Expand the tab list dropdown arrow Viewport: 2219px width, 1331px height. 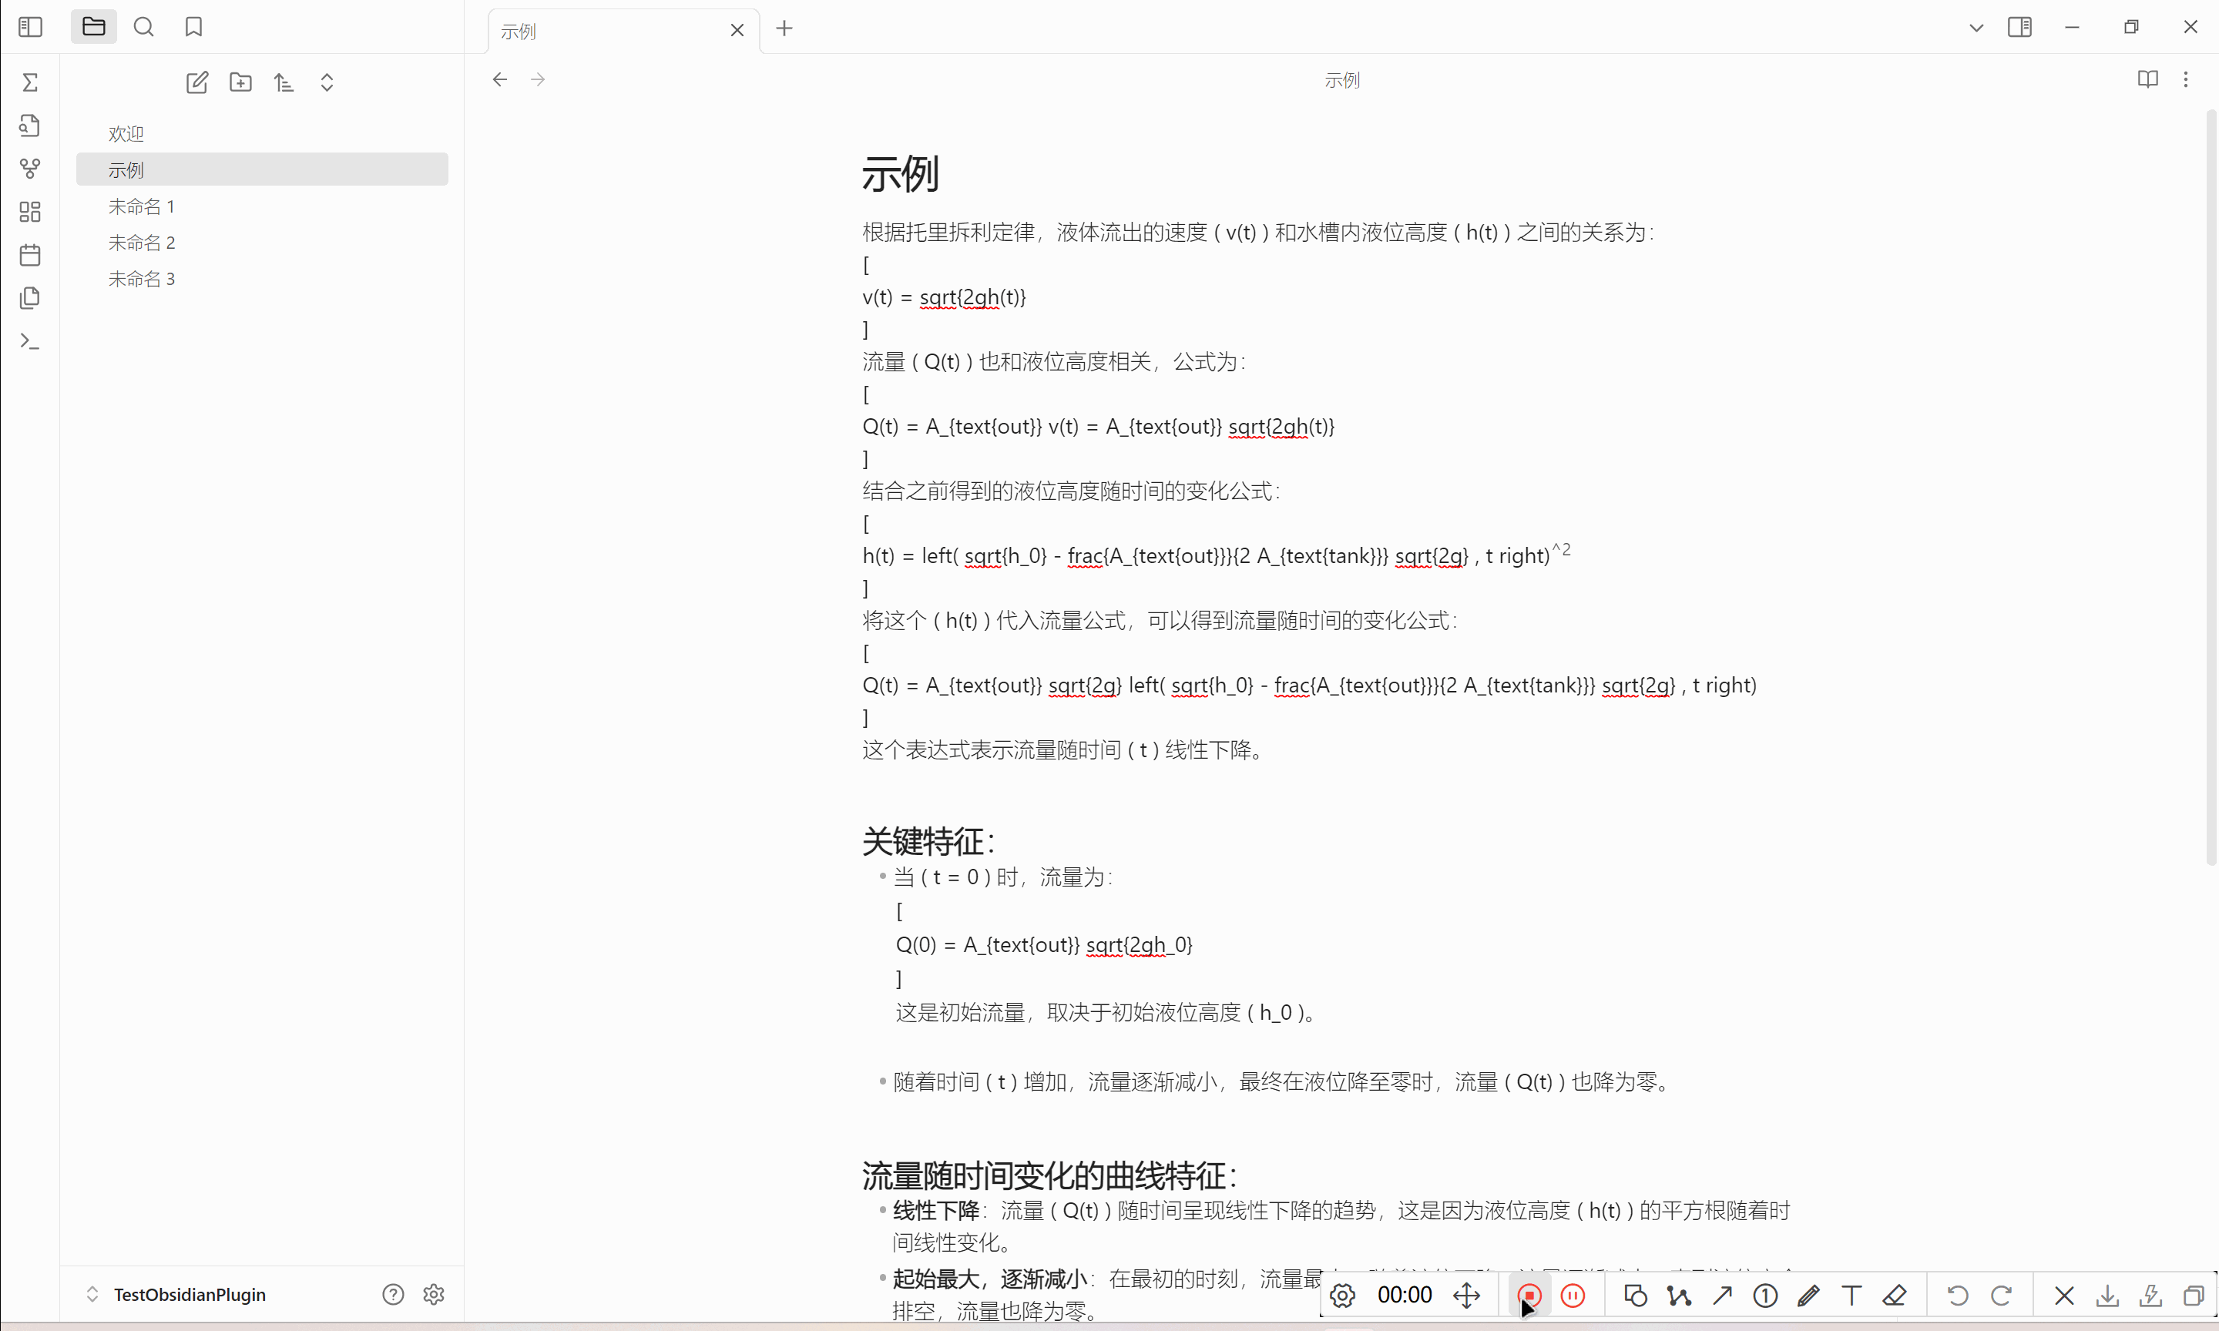click(1976, 28)
